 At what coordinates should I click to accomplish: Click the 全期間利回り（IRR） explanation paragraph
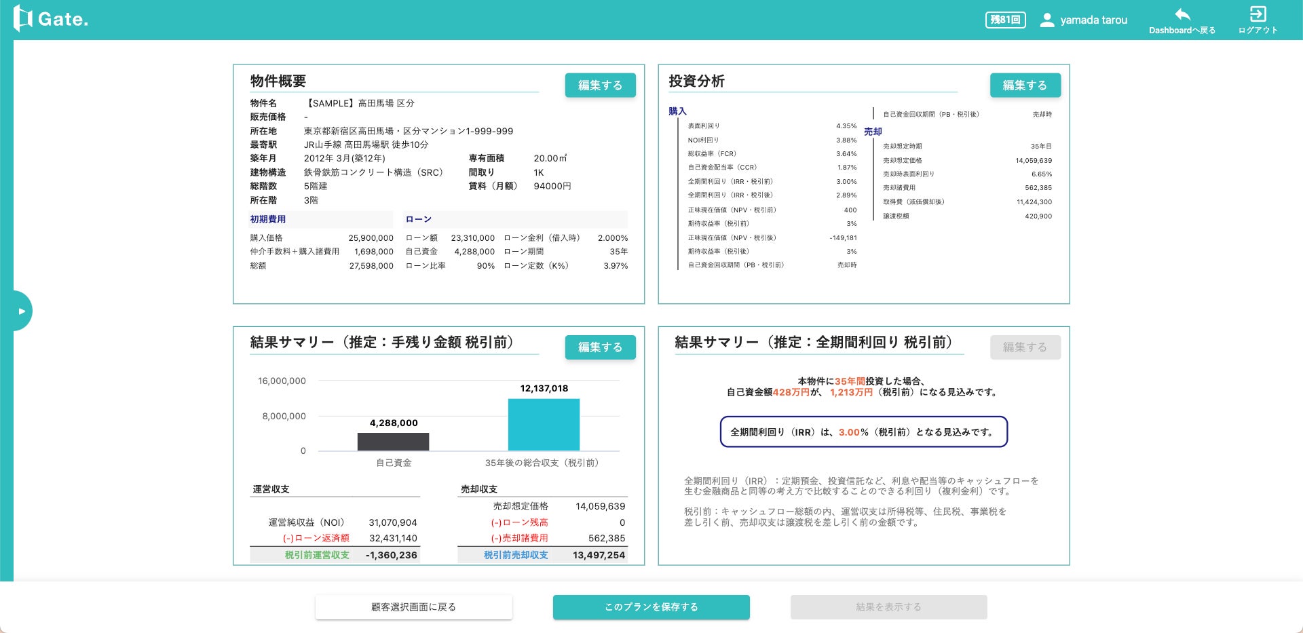[861, 486]
